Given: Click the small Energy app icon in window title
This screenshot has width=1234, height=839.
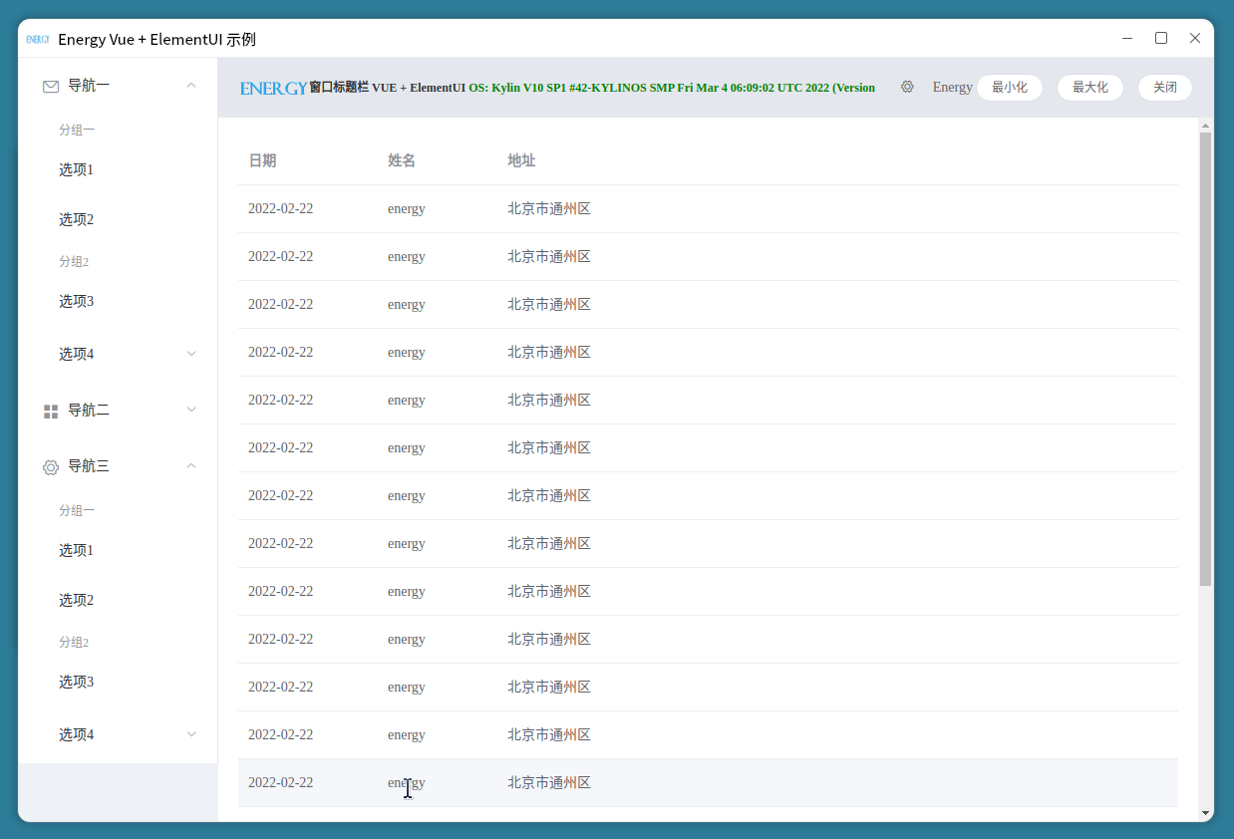Looking at the screenshot, I should click(38, 39).
